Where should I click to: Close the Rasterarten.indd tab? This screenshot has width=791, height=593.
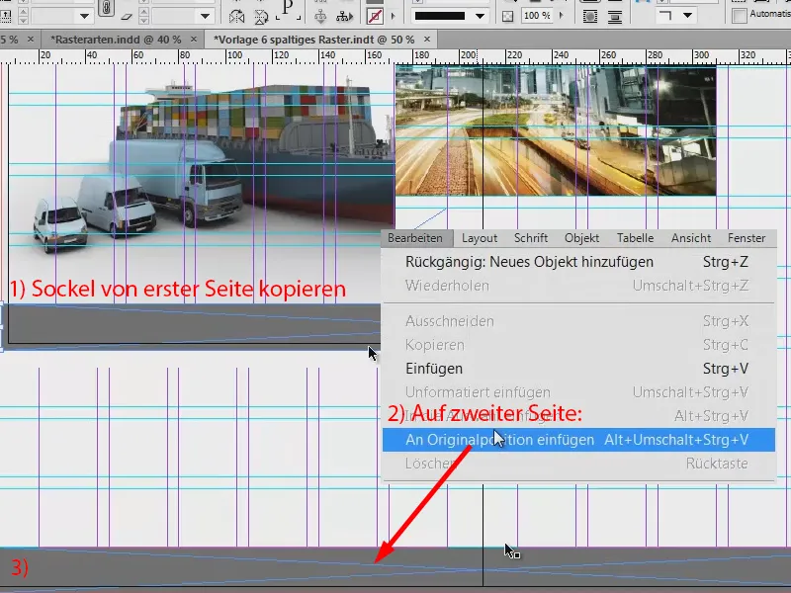pyautogui.click(x=194, y=40)
